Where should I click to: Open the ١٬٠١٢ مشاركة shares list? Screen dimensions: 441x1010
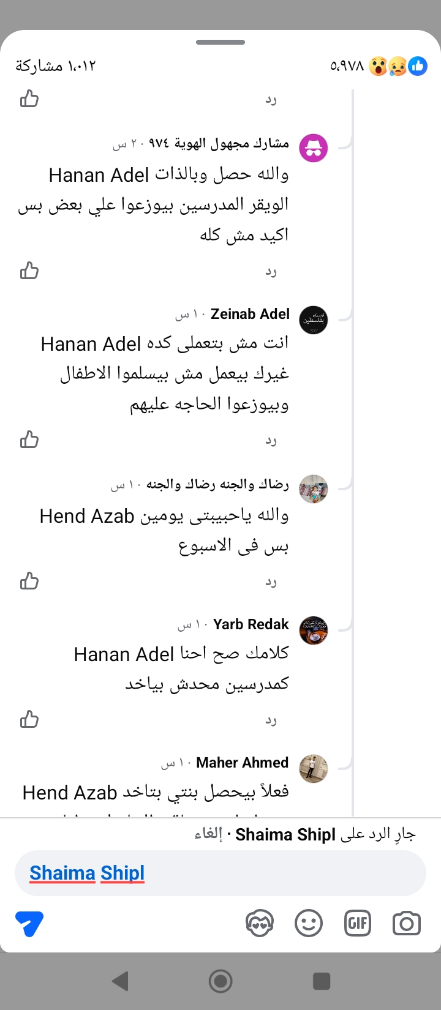[56, 65]
